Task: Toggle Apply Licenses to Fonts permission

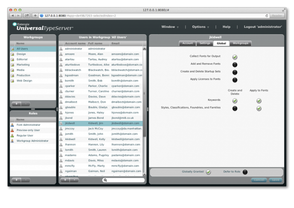Action: click(235, 80)
